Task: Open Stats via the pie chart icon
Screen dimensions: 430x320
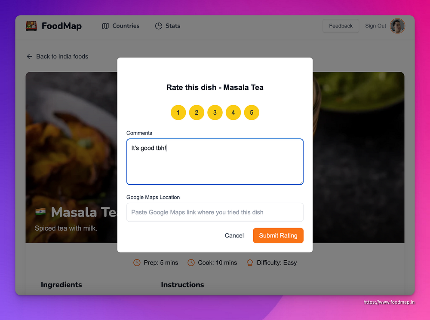Action: pos(159,26)
